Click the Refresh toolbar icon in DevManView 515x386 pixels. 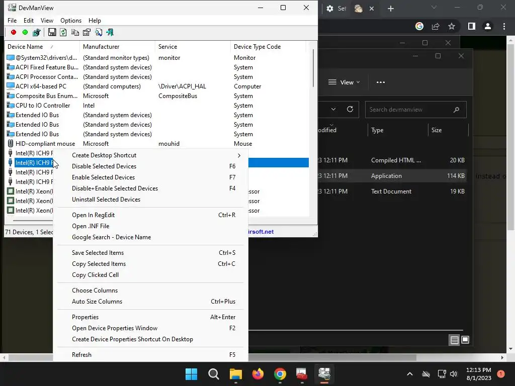[63, 32]
